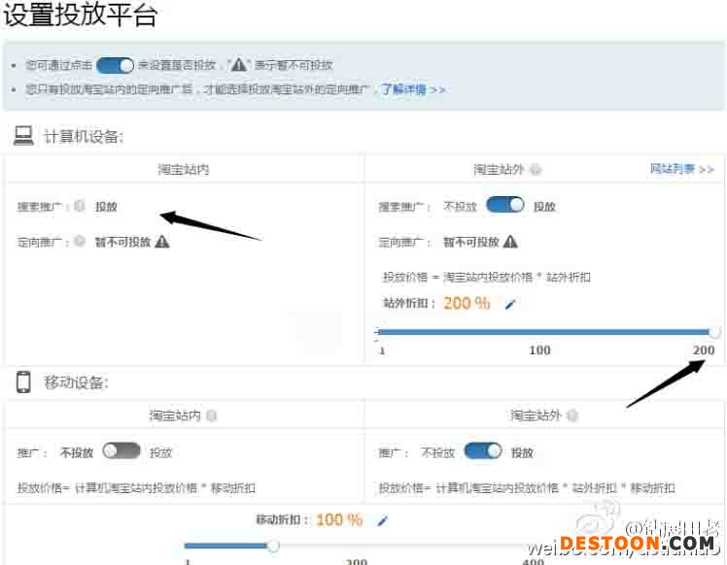Click help icon beside desktop 淘宝站外 header

[x=537, y=170]
